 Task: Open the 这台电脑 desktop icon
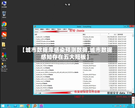click(x=4, y=4)
